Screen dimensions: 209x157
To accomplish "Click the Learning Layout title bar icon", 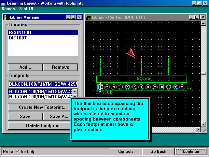I will point(3,3).
